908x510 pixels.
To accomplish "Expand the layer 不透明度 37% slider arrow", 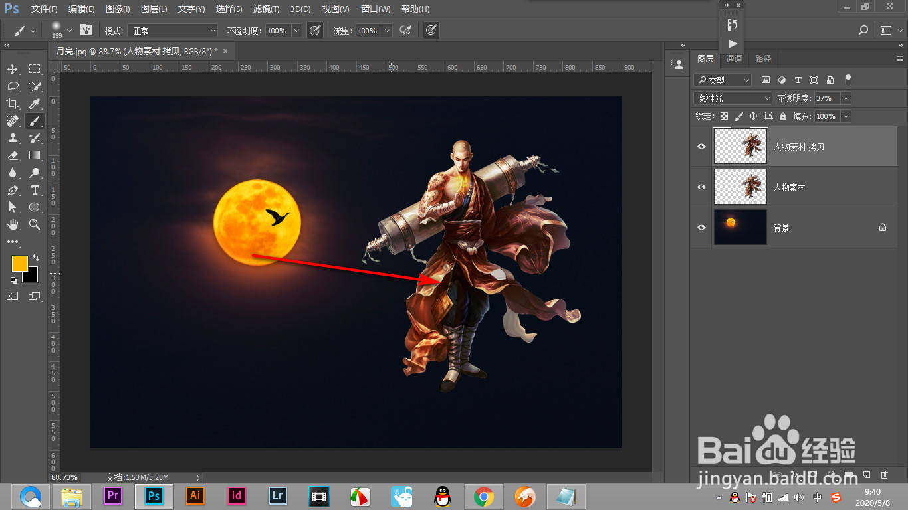I will 846,98.
